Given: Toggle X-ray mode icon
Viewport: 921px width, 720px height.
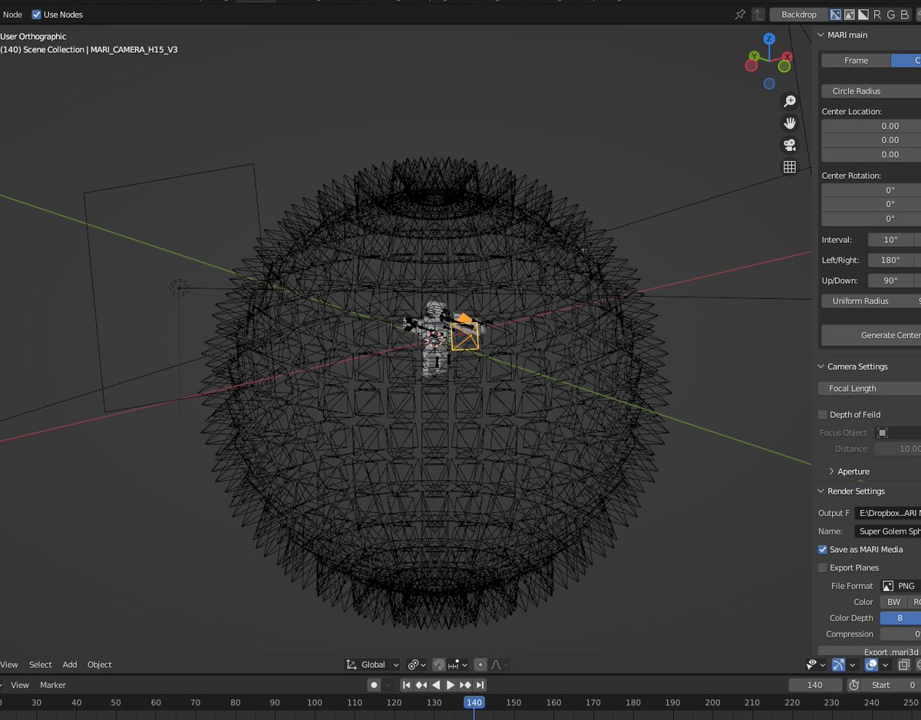Looking at the screenshot, I should pos(904,665).
